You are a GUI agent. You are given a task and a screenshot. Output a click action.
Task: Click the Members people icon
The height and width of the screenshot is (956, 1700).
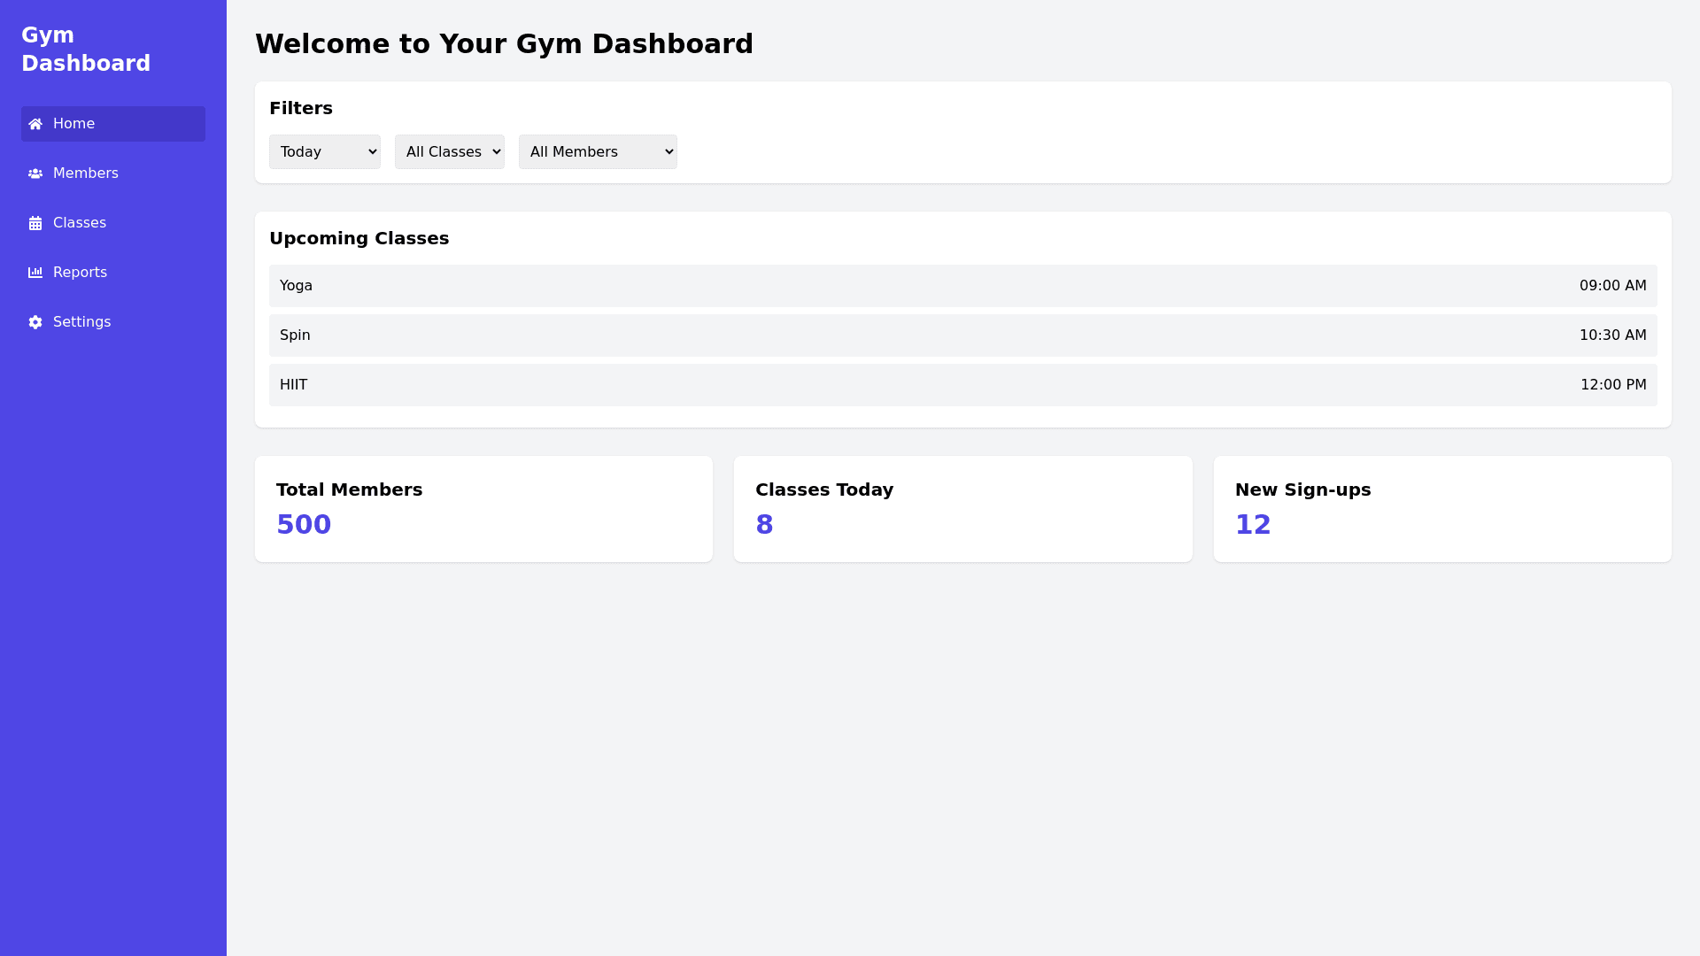(35, 173)
